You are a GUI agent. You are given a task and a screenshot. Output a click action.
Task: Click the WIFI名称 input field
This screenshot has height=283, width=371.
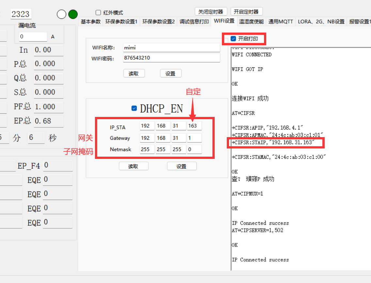pyautogui.click(x=171, y=48)
